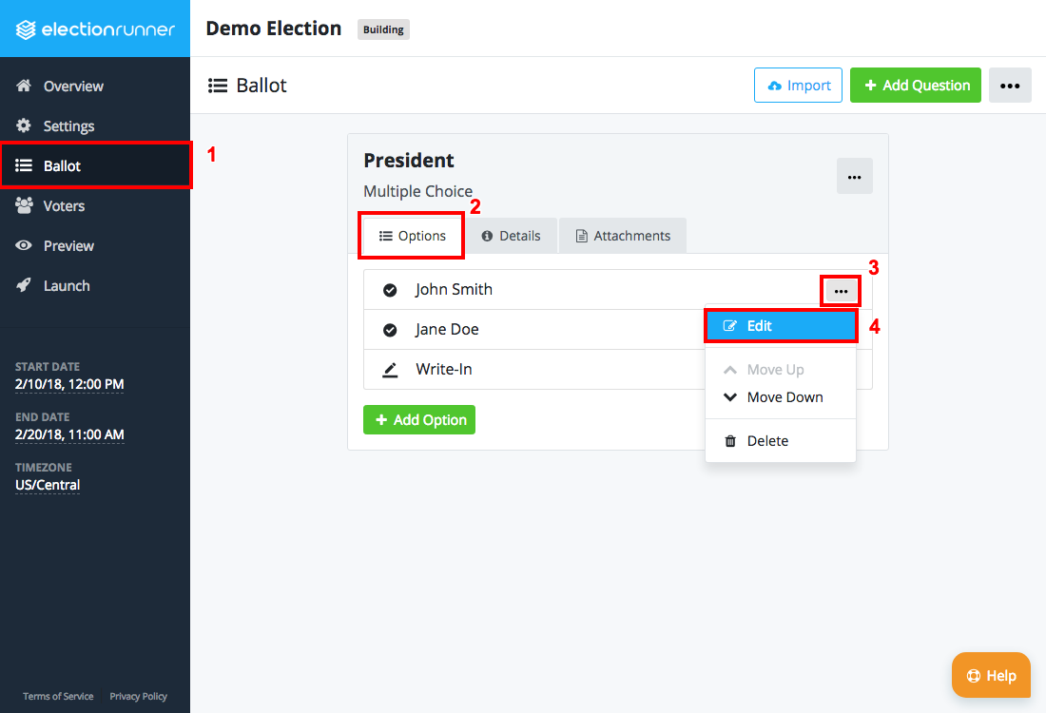
Task: Edit the start date 2/10/18, 12:00 PM
Action: tap(69, 384)
